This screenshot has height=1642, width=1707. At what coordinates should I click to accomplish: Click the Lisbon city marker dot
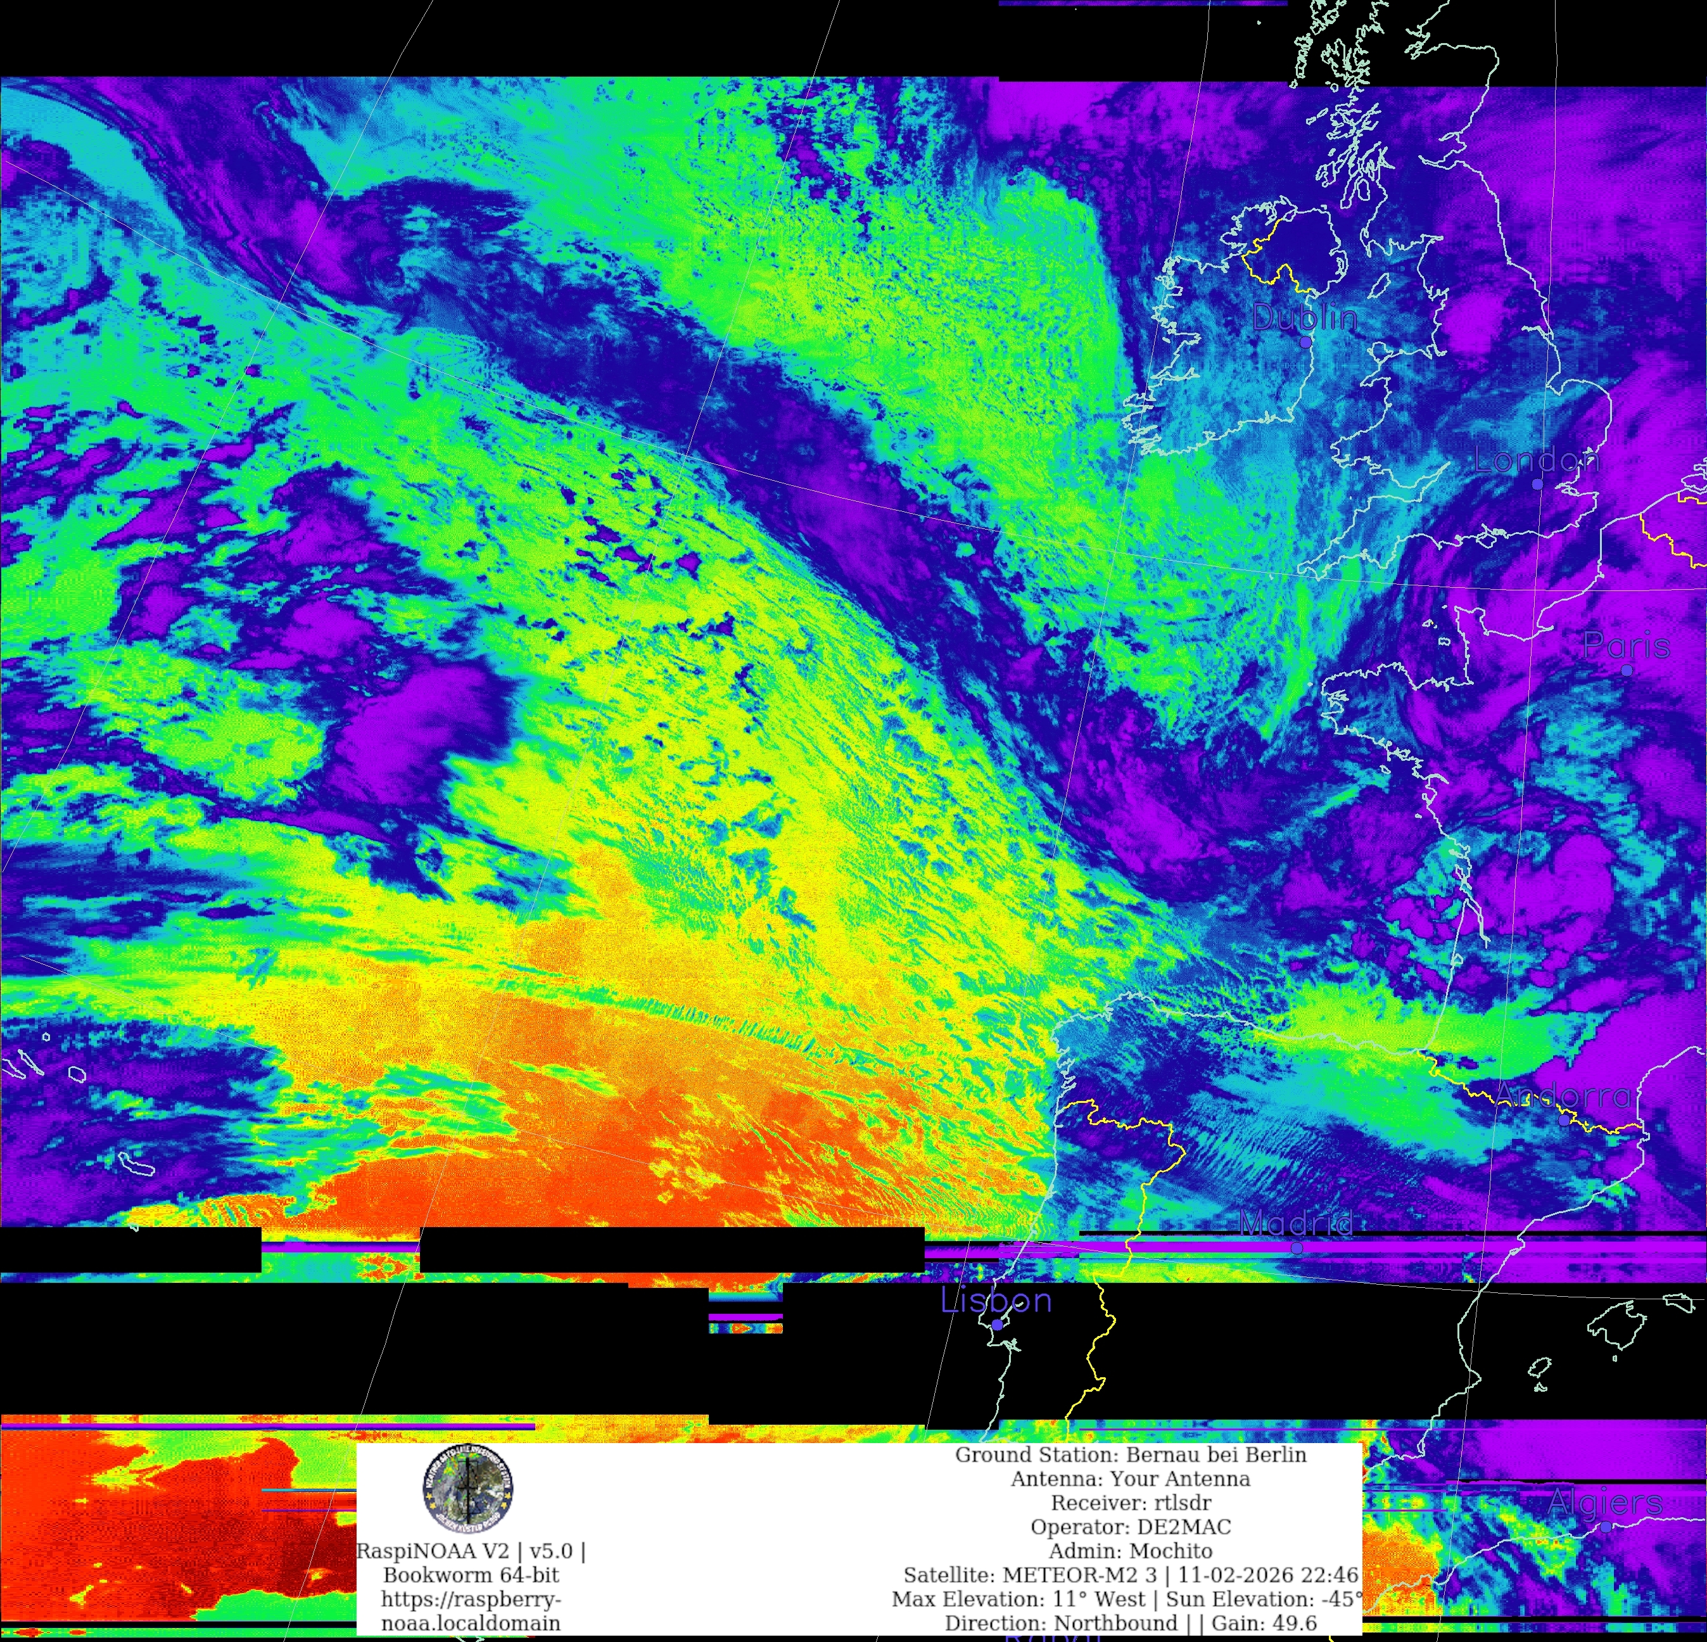click(x=997, y=1325)
